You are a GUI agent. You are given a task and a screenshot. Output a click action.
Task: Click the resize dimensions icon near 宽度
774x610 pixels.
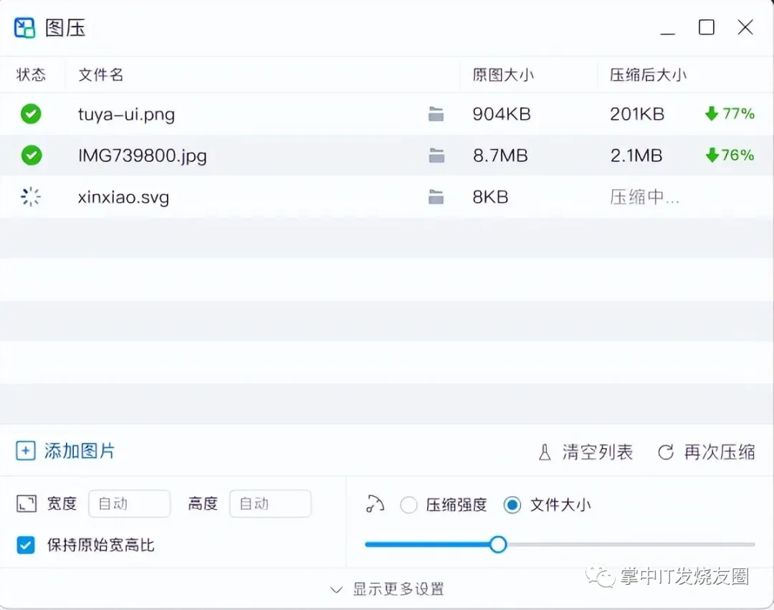(27, 504)
